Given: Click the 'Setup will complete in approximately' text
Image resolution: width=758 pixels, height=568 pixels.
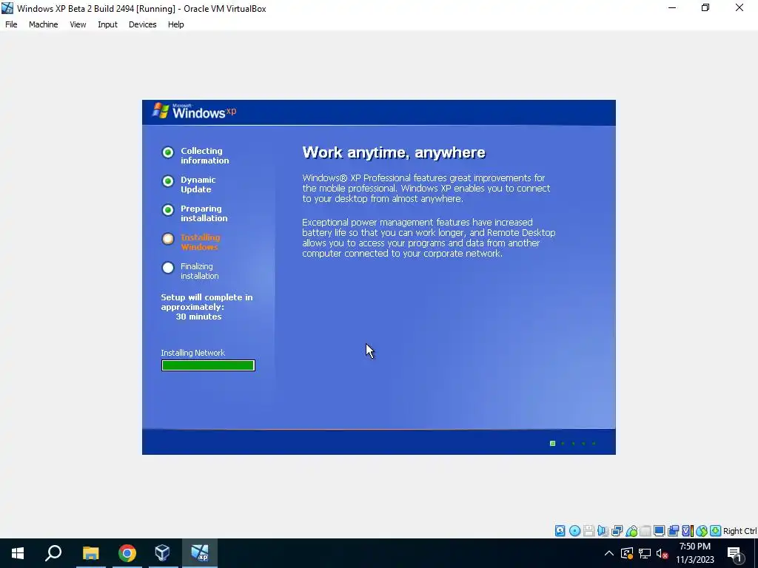Looking at the screenshot, I should pyautogui.click(x=207, y=302).
